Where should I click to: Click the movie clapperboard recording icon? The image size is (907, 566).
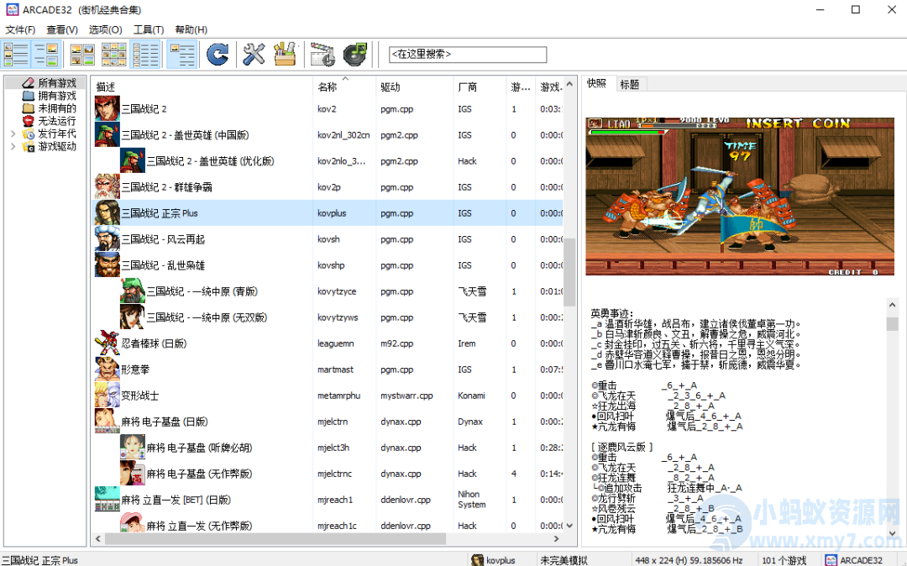(322, 55)
